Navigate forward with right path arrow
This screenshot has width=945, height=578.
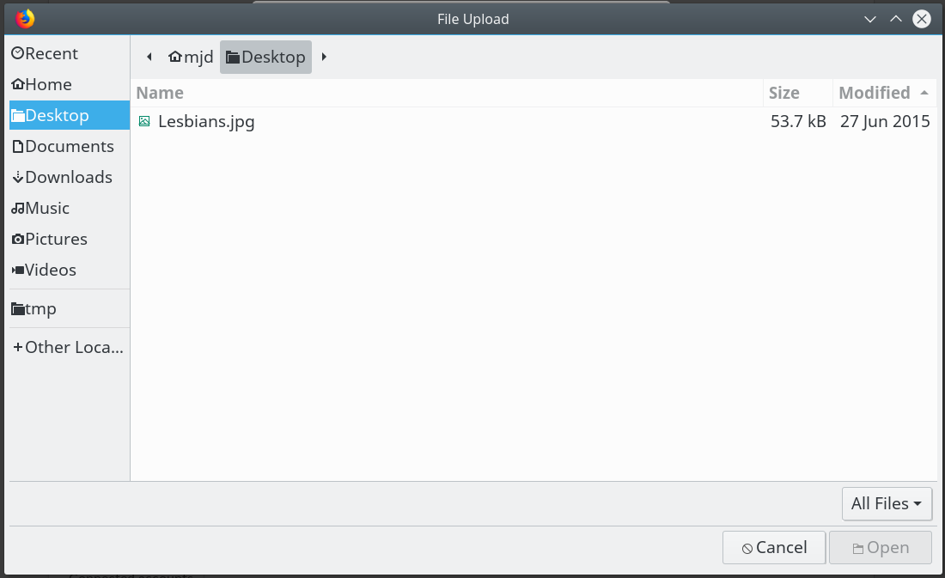[324, 58]
